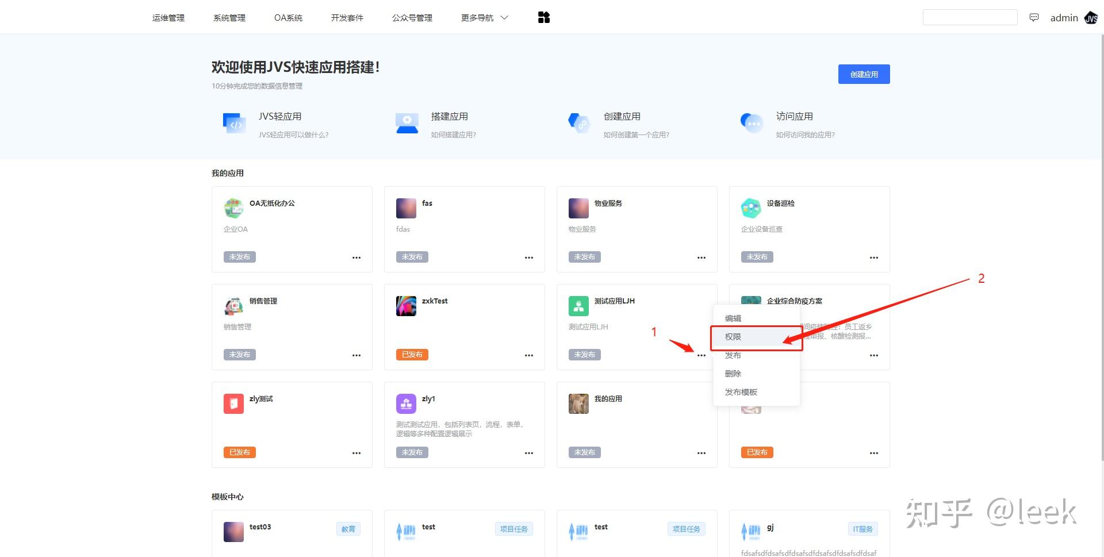Click the blue 创建应用 button
The width and height of the screenshot is (1104, 557).
tap(864, 74)
